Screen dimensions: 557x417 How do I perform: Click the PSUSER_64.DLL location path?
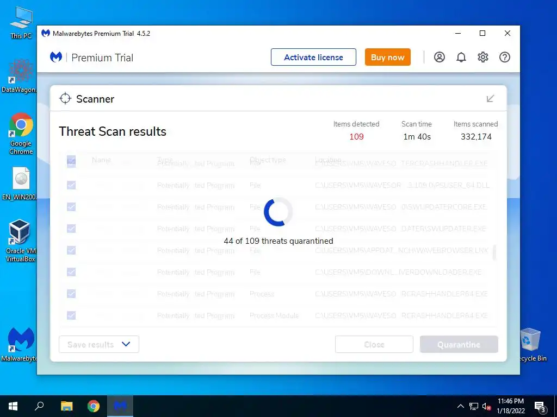coord(402,185)
